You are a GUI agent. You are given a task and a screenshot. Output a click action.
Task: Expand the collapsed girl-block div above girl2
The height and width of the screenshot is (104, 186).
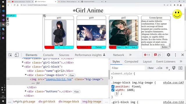[23, 62]
